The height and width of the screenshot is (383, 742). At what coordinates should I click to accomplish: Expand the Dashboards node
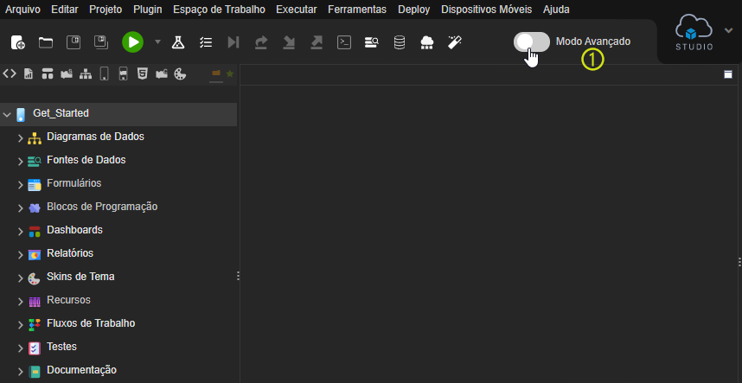pos(21,232)
